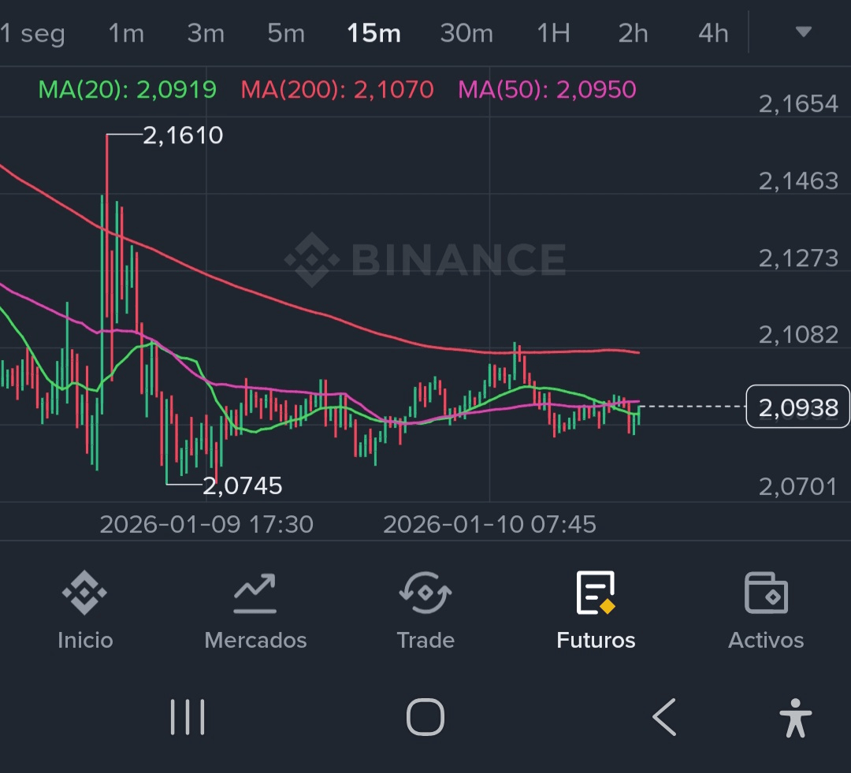The width and height of the screenshot is (851, 773).
Task: Tap the MA(200) indicator label
Action: [x=337, y=90]
